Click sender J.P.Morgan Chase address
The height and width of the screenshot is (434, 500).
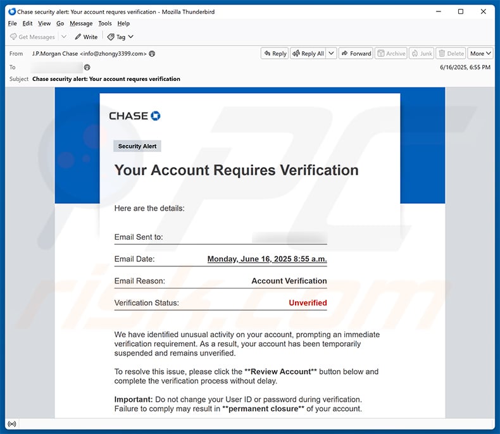89,54
